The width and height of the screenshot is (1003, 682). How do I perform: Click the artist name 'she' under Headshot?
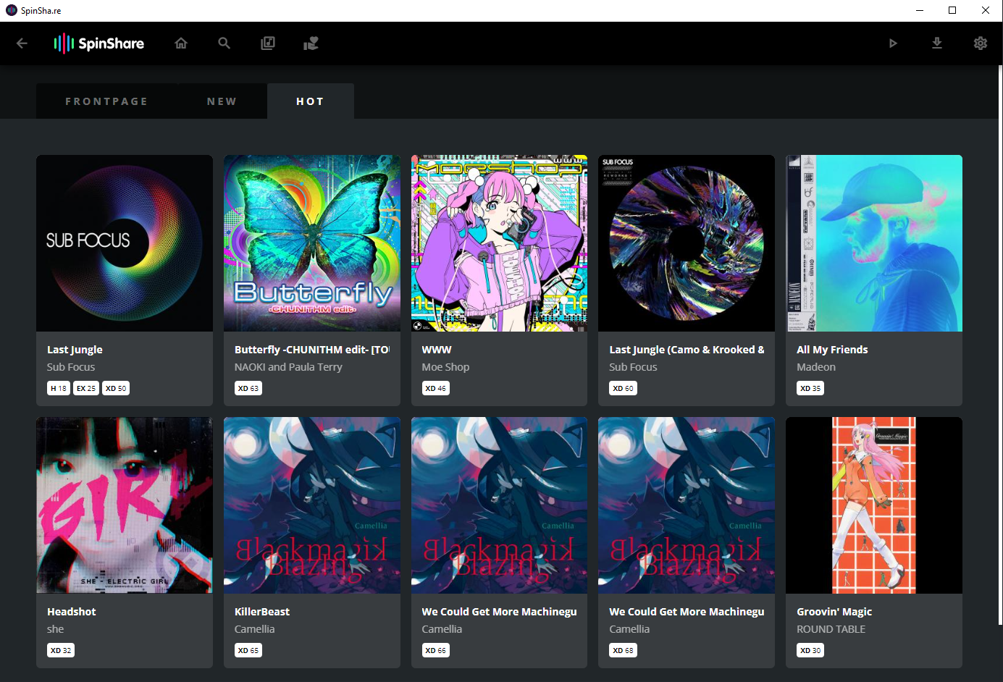[x=56, y=629]
